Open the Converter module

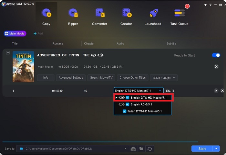[x=99, y=16]
